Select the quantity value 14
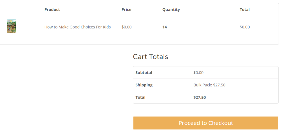Viewport: 282px width, 132px height. (x=165, y=27)
